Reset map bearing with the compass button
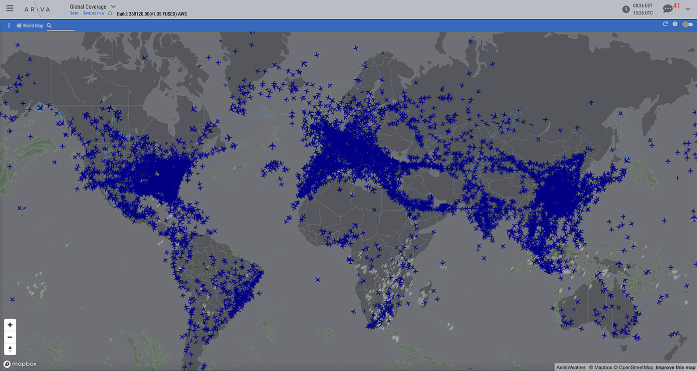This screenshot has width=697, height=371. (10, 349)
